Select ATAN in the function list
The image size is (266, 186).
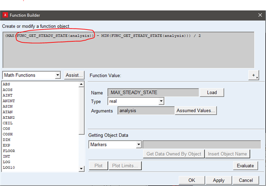[x=8, y=112]
